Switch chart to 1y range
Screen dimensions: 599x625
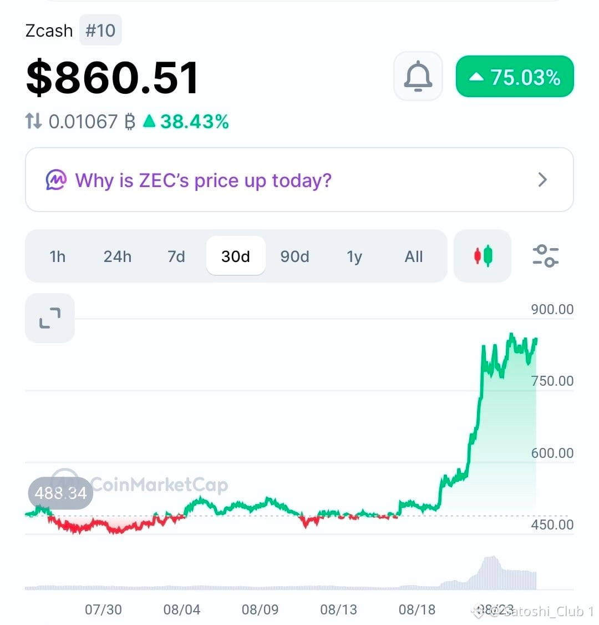[x=354, y=256]
